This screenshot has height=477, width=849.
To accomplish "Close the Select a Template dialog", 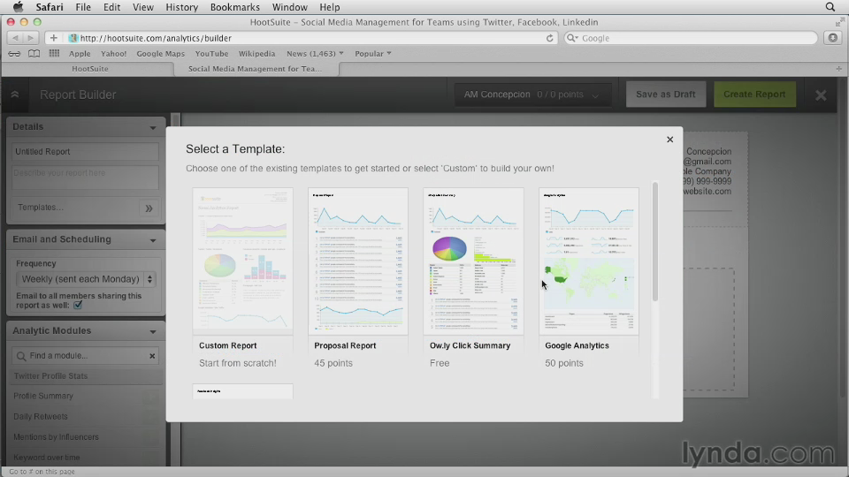I will pos(669,140).
